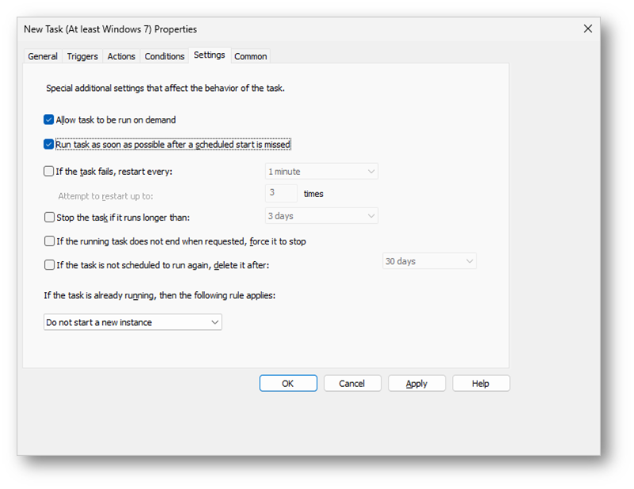634x489 pixels.
Task: Select the Conditions tab
Action: click(x=165, y=56)
